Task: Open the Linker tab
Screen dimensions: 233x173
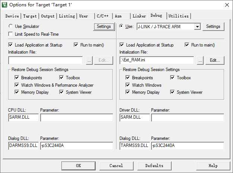Action: click(x=139, y=16)
